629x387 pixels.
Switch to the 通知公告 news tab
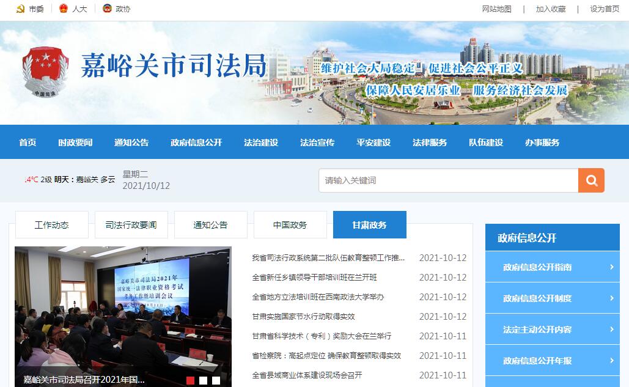210,225
